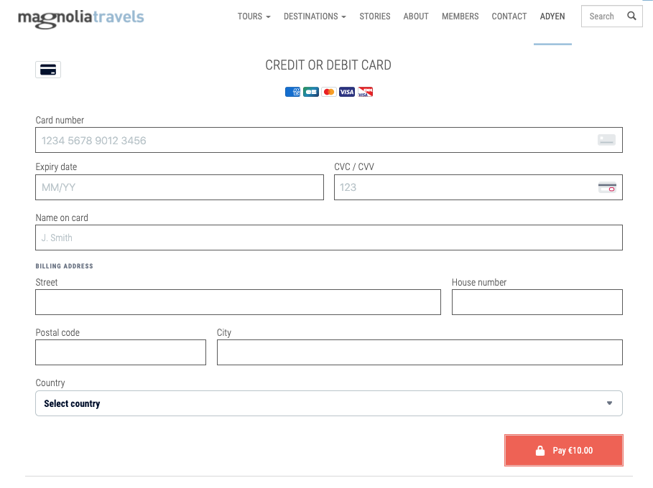Click the search magnifier icon
The height and width of the screenshot is (488, 653).
(631, 16)
